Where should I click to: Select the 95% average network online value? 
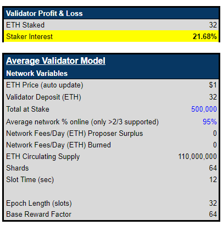click(x=210, y=122)
